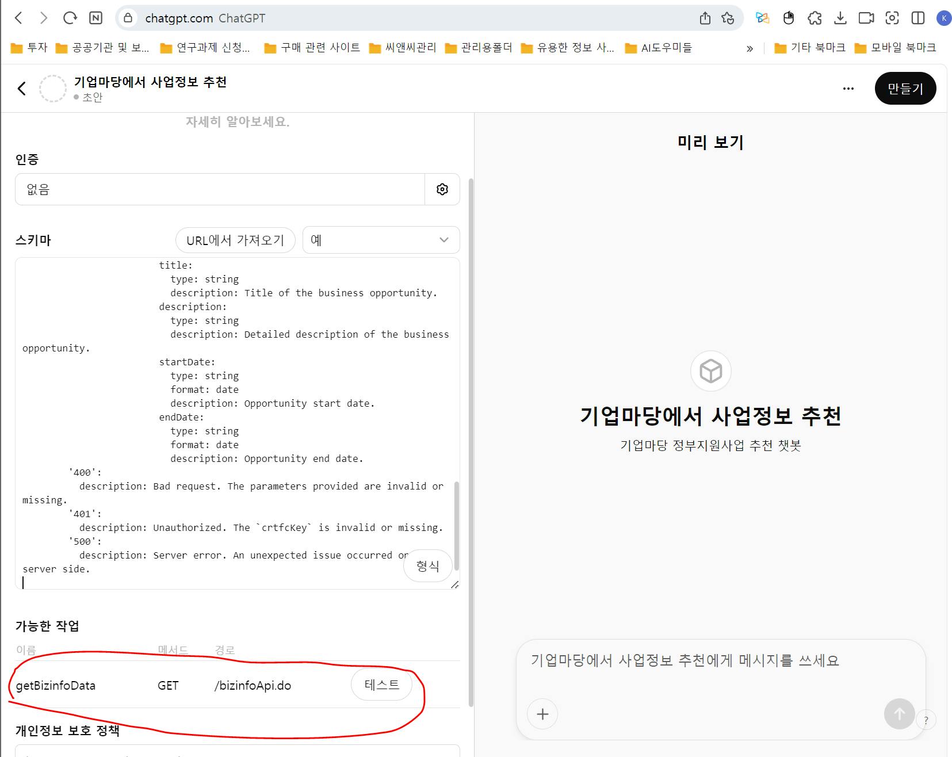952x757 pixels.
Task: Click the mouse gesture extension icon
Action: (789, 18)
